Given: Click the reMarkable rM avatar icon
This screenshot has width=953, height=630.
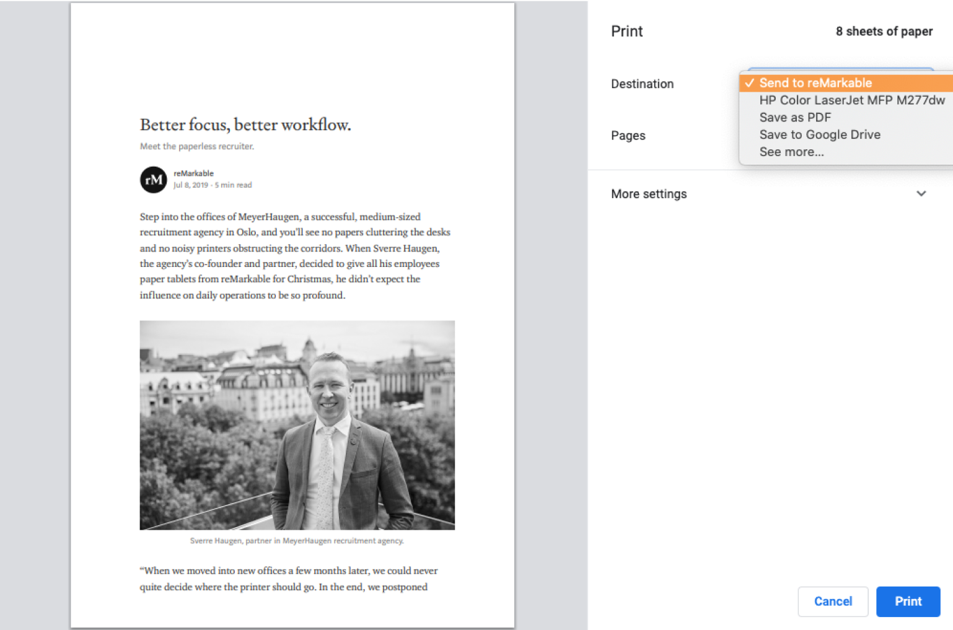Looking at the screenshot, I should (153, 180).
